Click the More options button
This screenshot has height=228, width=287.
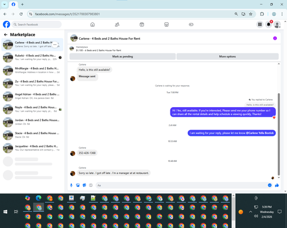coord(227,56)
